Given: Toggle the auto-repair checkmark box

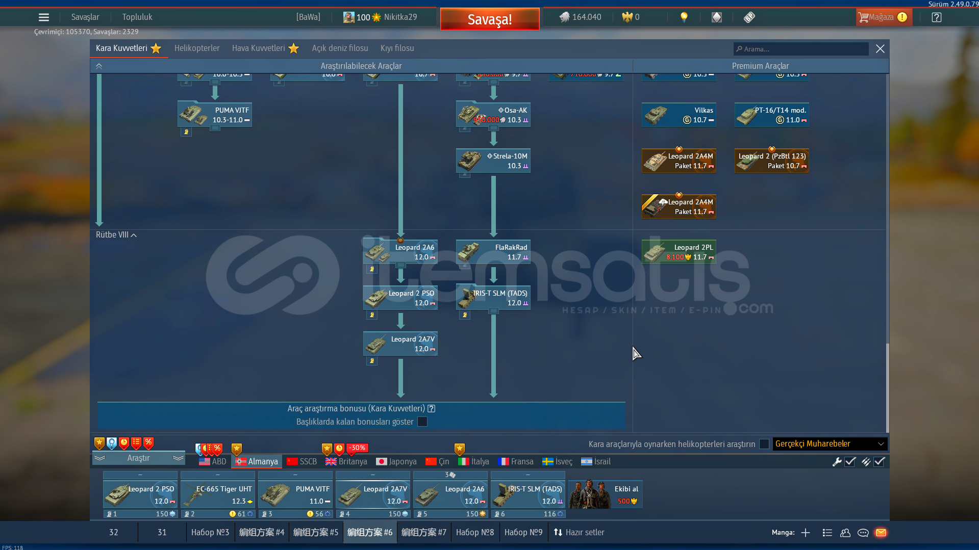Looking at the screenshot, I should pyautogui.click(x=850, y=462).
